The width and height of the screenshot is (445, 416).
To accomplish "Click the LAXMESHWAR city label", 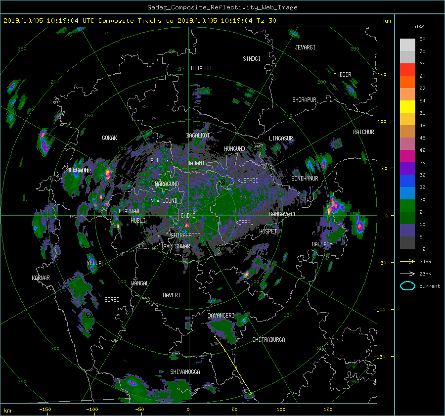I will pyautogui.click(x=175, y=246).
